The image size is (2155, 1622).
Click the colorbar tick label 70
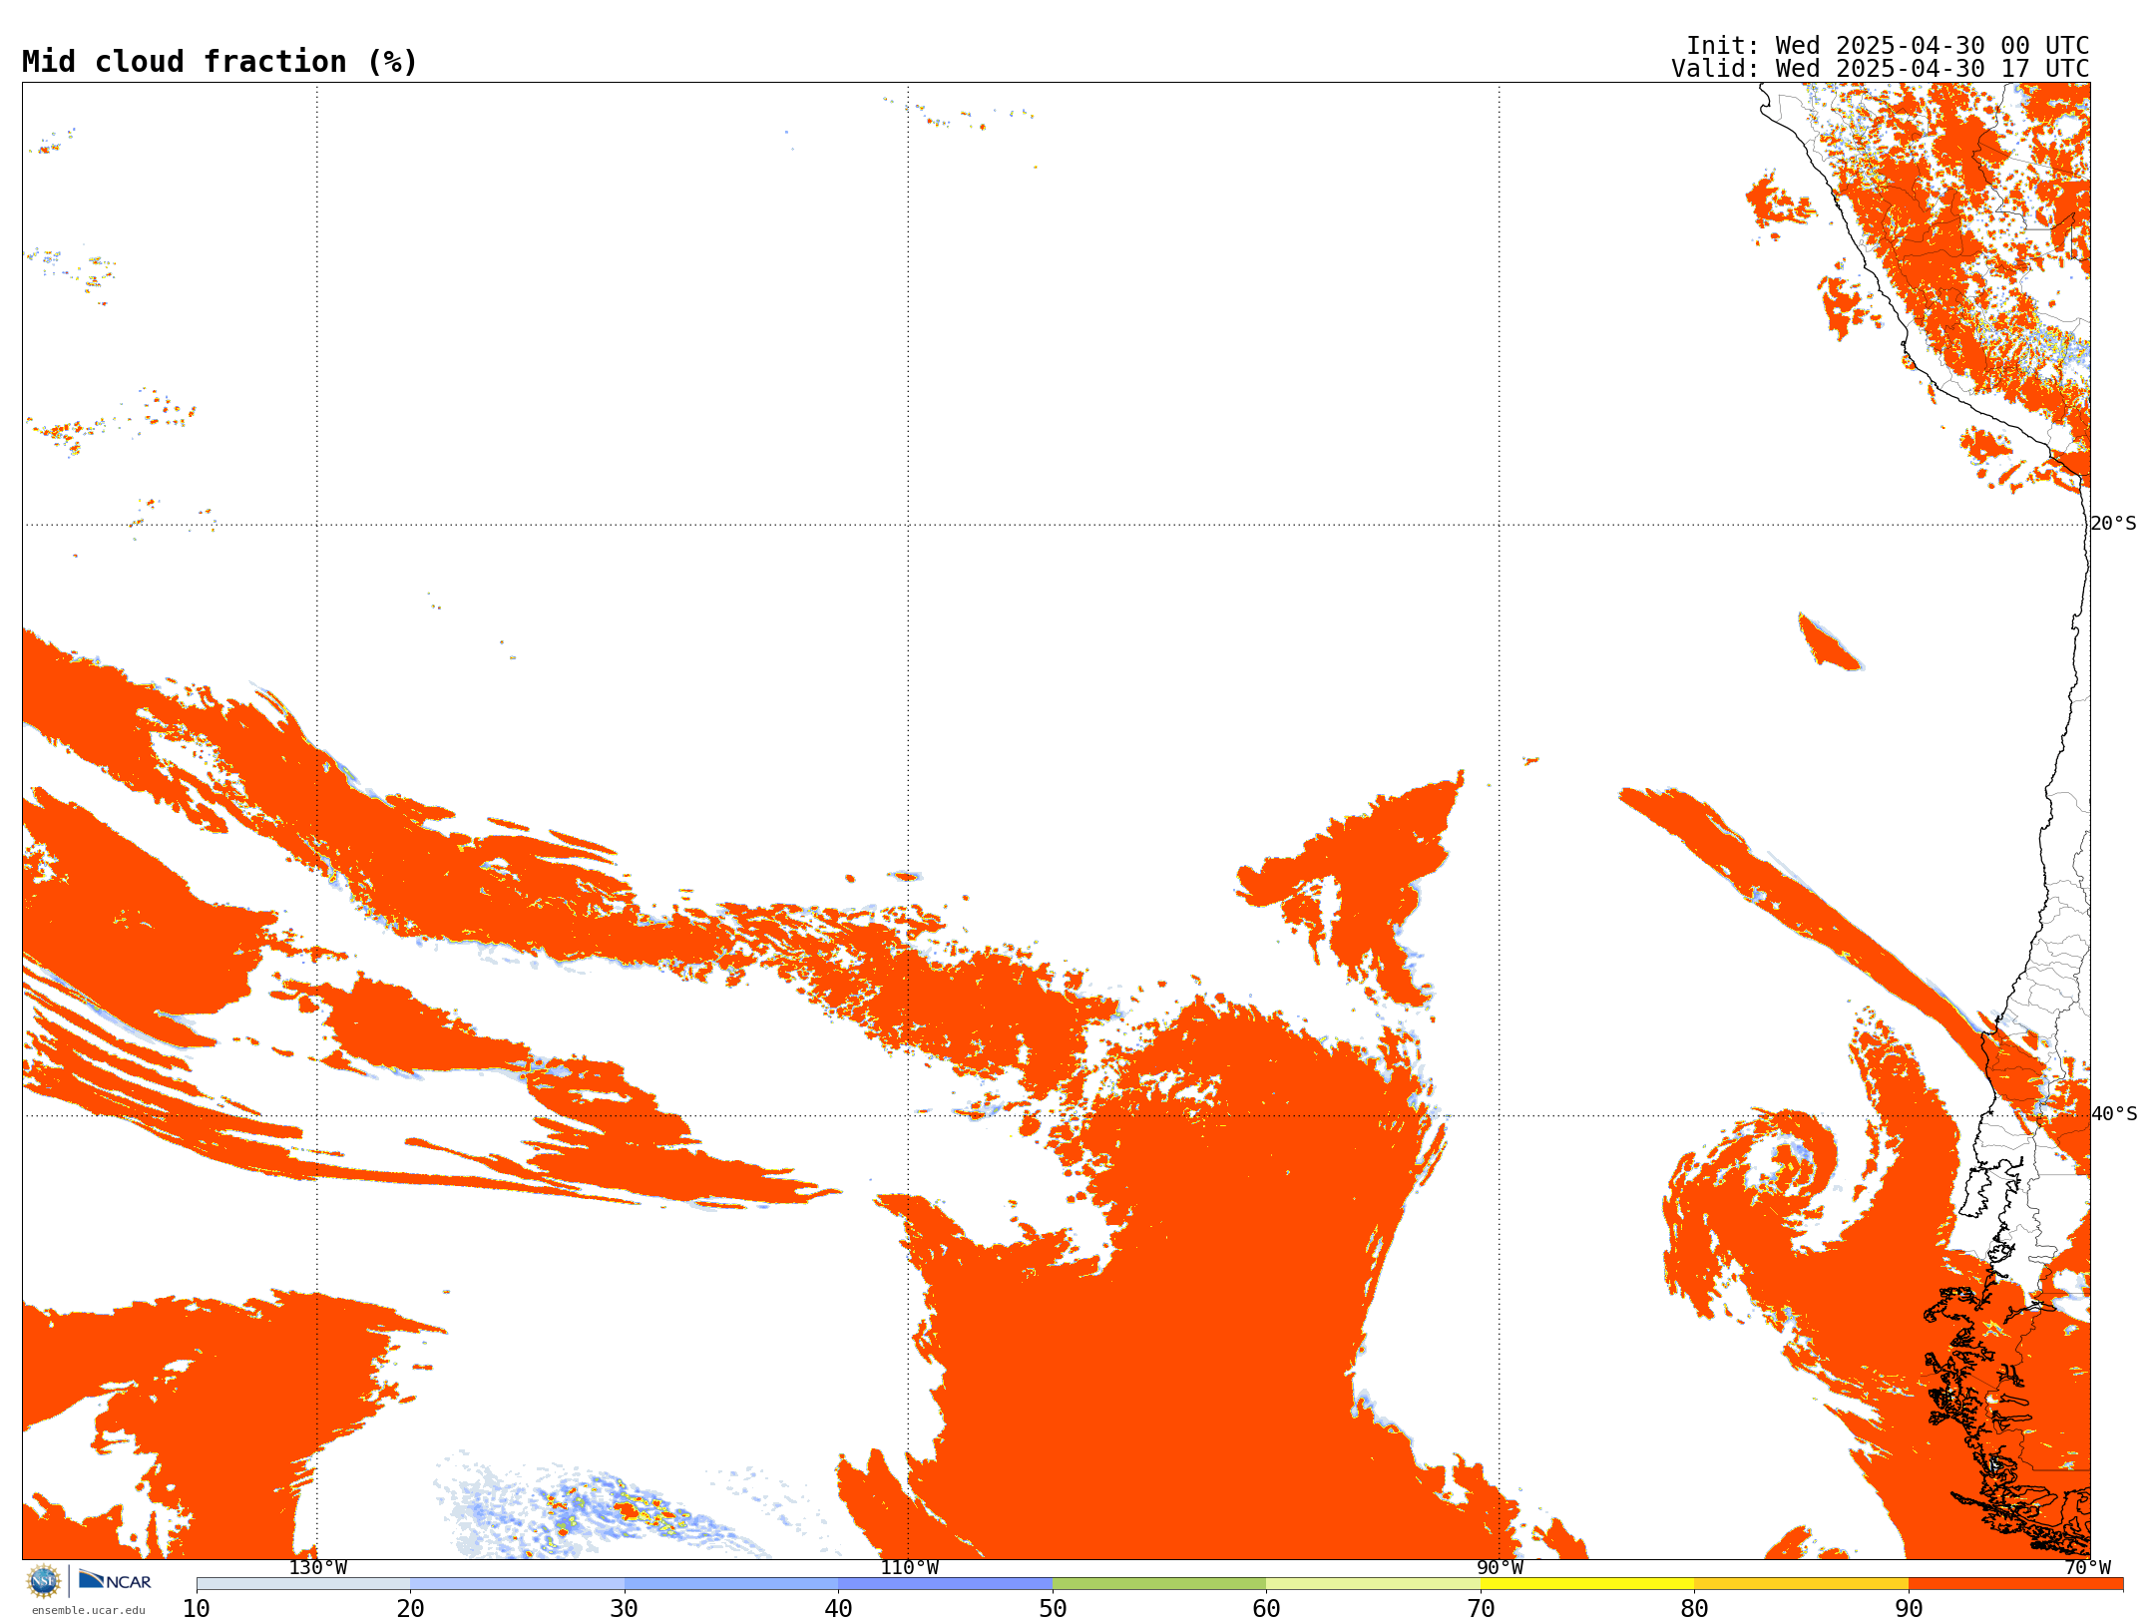(x=1481, y=1609)
